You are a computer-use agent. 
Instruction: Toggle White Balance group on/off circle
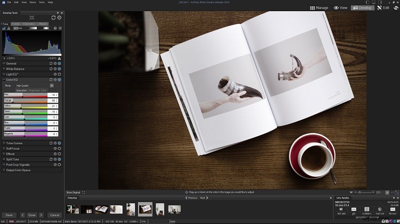pos(59,69)
